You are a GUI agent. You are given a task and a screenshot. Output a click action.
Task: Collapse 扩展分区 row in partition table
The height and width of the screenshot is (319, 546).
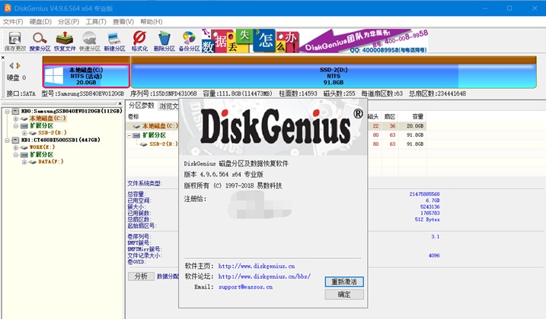point(129,135)
